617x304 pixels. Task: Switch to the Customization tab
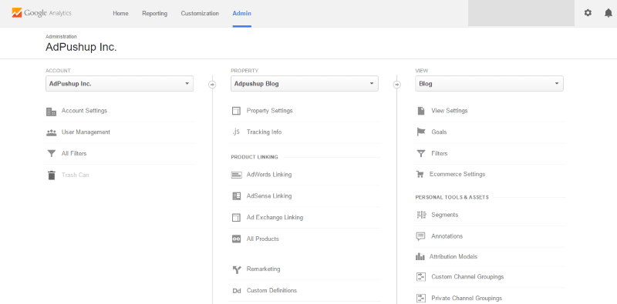click(200, 13)
